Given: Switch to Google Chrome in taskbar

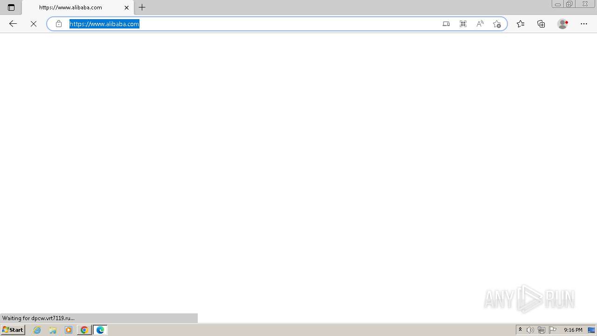Looking at the screenshot, I should point(84,330).
